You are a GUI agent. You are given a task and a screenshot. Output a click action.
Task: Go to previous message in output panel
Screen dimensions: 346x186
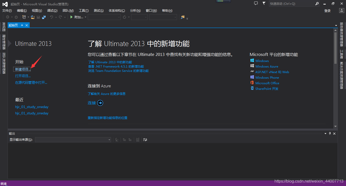[x=124, y=140]
